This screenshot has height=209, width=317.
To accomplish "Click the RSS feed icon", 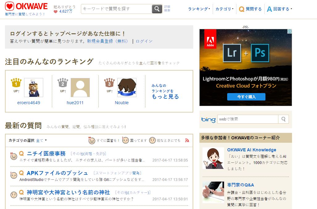I will point(187,140).
